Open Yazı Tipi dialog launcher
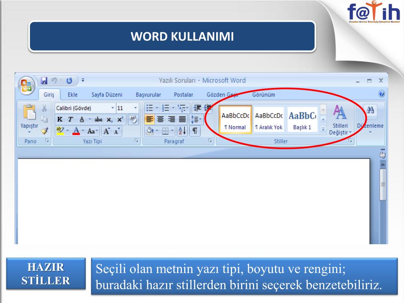Viewport: 404px width, 303px height. tap(137, 141)
